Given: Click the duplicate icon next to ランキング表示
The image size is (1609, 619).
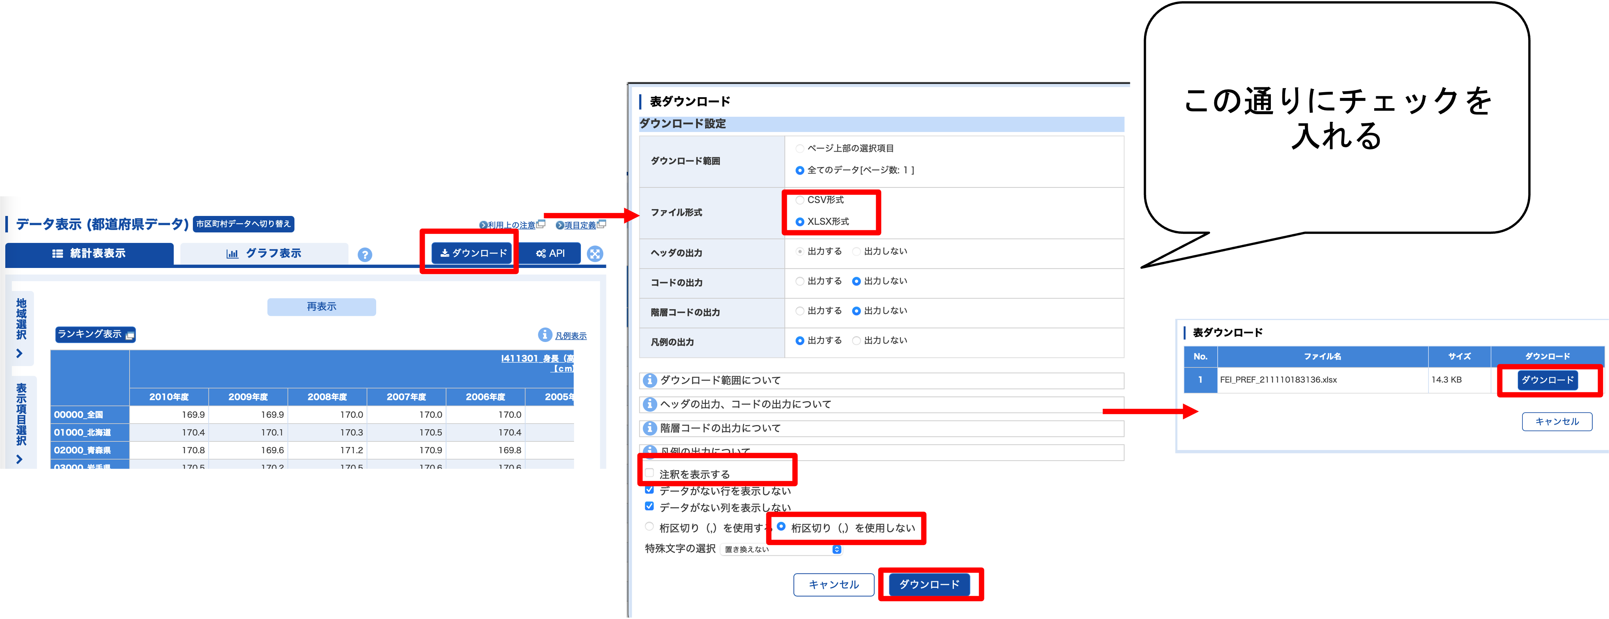Looking at the screenshot, I should tap(129, 335).
